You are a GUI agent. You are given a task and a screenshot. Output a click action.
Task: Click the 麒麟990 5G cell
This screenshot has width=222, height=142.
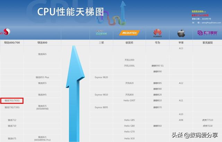pyautogui.click(x=157, y=65)
